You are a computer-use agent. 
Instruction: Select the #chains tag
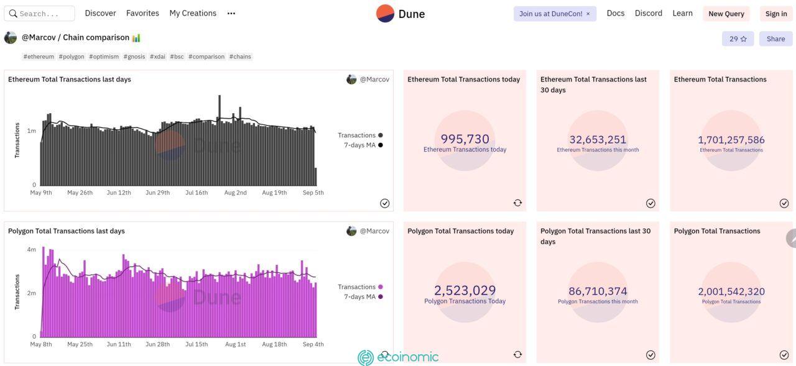click(240, 57)
